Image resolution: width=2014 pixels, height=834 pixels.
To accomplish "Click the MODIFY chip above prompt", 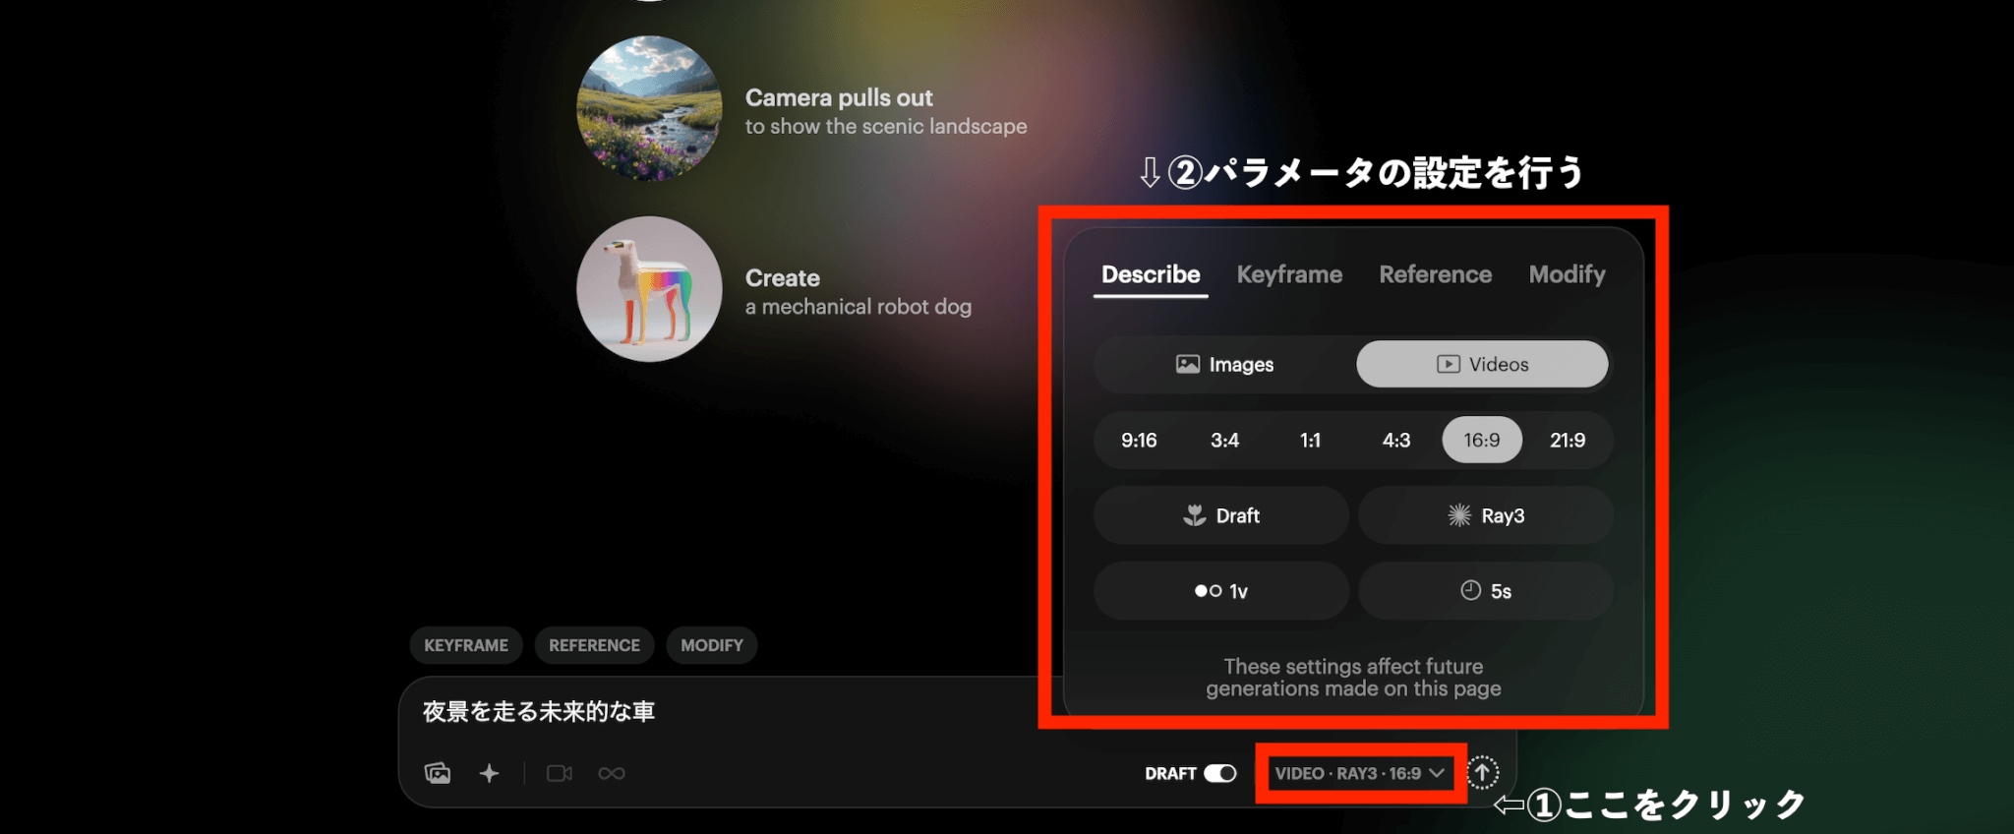I will pos(712,645).
